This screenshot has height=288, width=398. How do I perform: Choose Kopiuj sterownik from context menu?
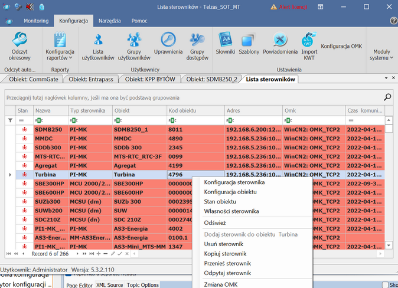coord(225,254)
